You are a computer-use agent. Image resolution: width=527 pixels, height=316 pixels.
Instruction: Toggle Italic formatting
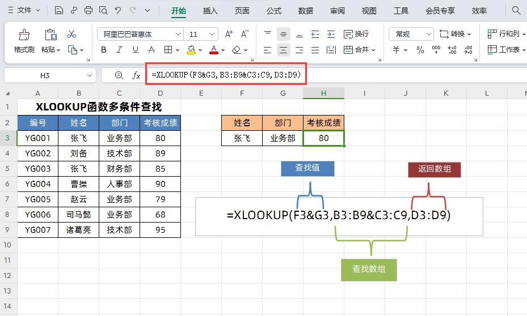pyautogui.click(x=119, y=50)
